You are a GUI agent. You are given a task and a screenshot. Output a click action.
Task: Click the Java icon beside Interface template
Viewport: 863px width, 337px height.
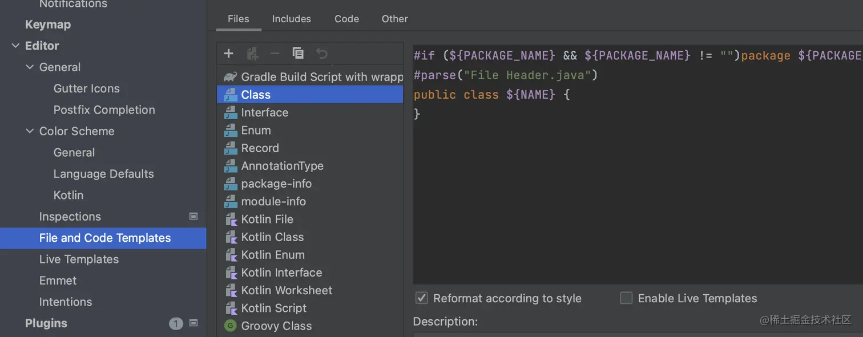click(x=230, y=112)
